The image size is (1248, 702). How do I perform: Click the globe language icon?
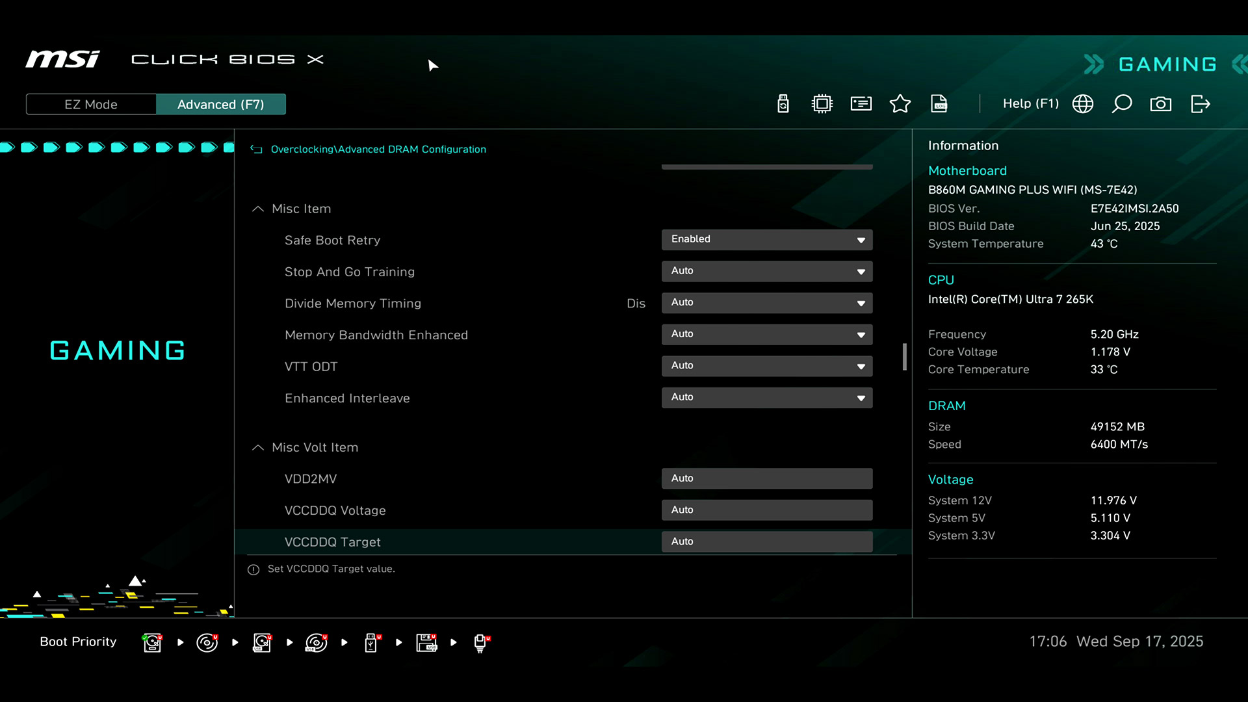pyautogui.click(x=1082, y=104)
